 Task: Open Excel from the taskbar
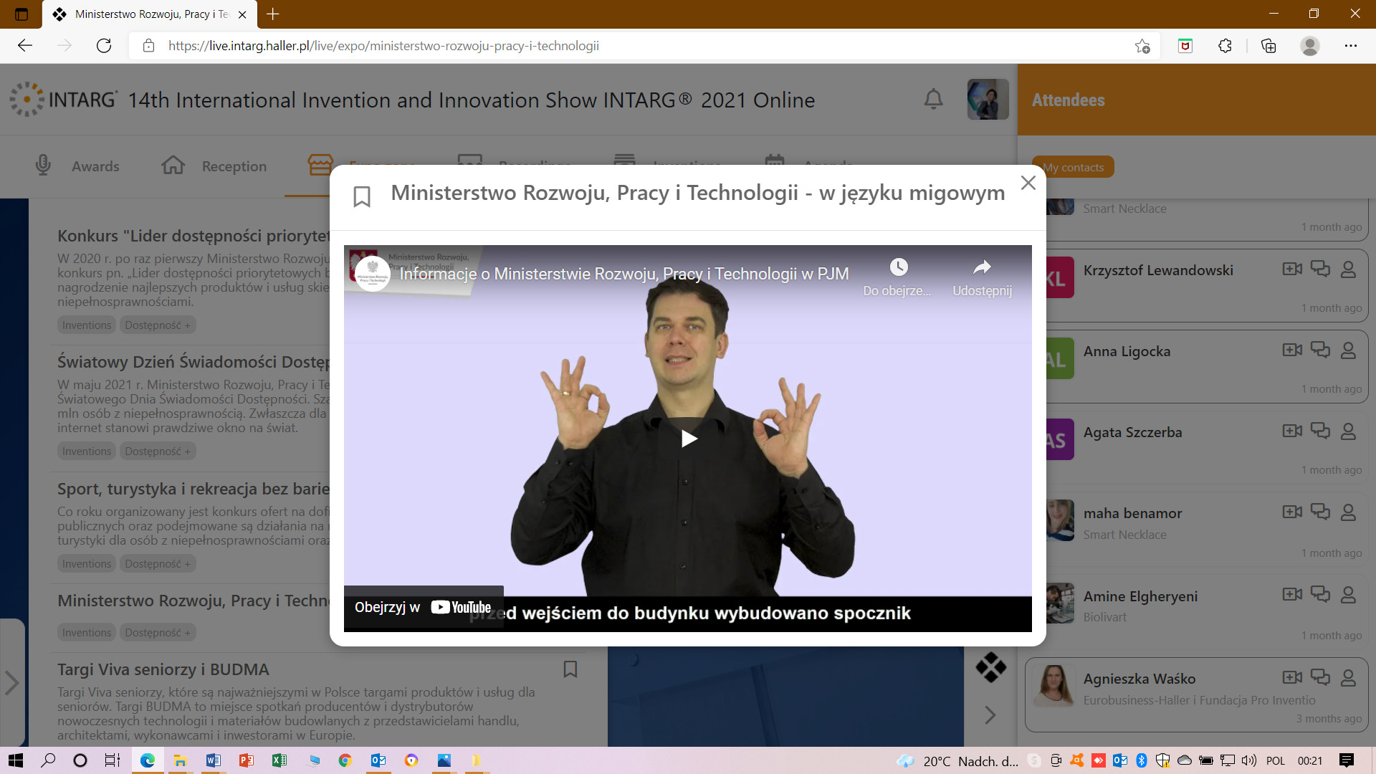[279, 760]
